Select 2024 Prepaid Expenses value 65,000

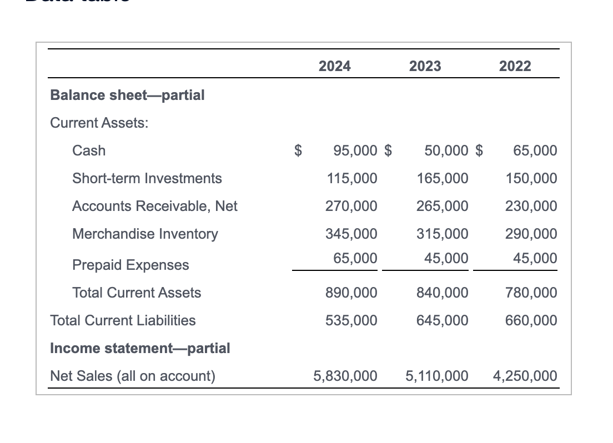pos(355,259)
